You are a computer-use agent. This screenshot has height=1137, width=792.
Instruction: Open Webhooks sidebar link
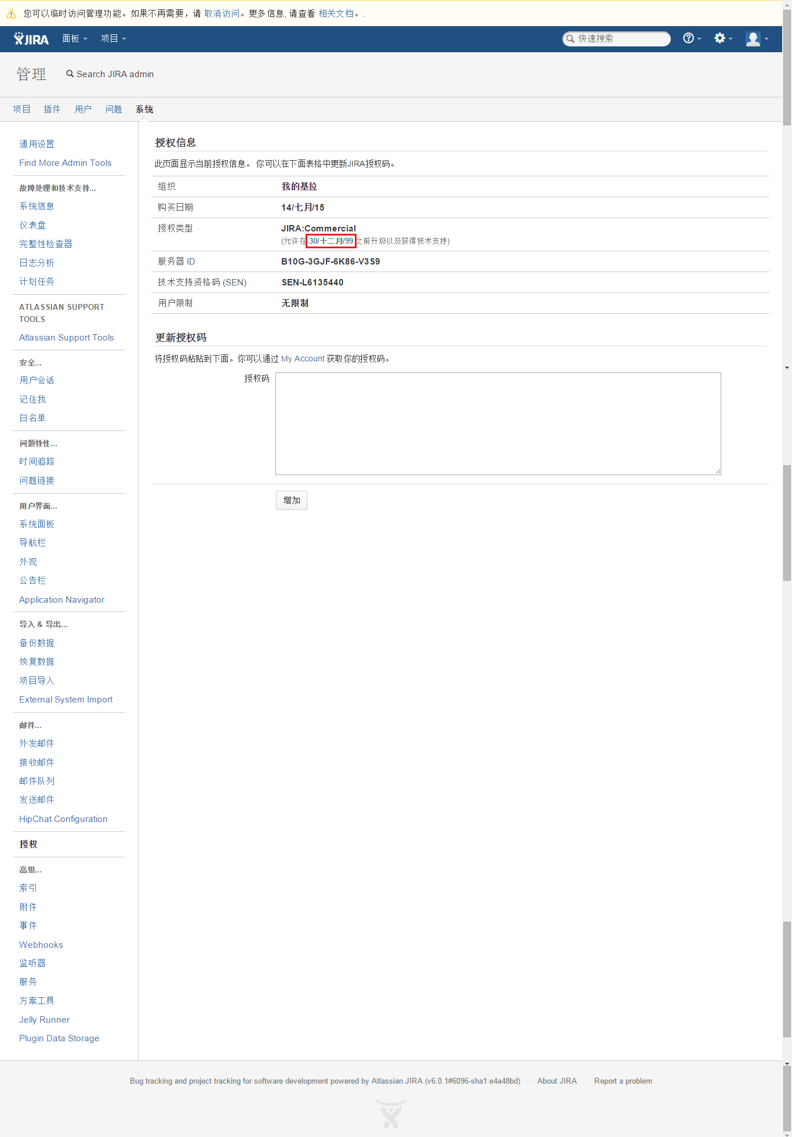tap(41, 945)
